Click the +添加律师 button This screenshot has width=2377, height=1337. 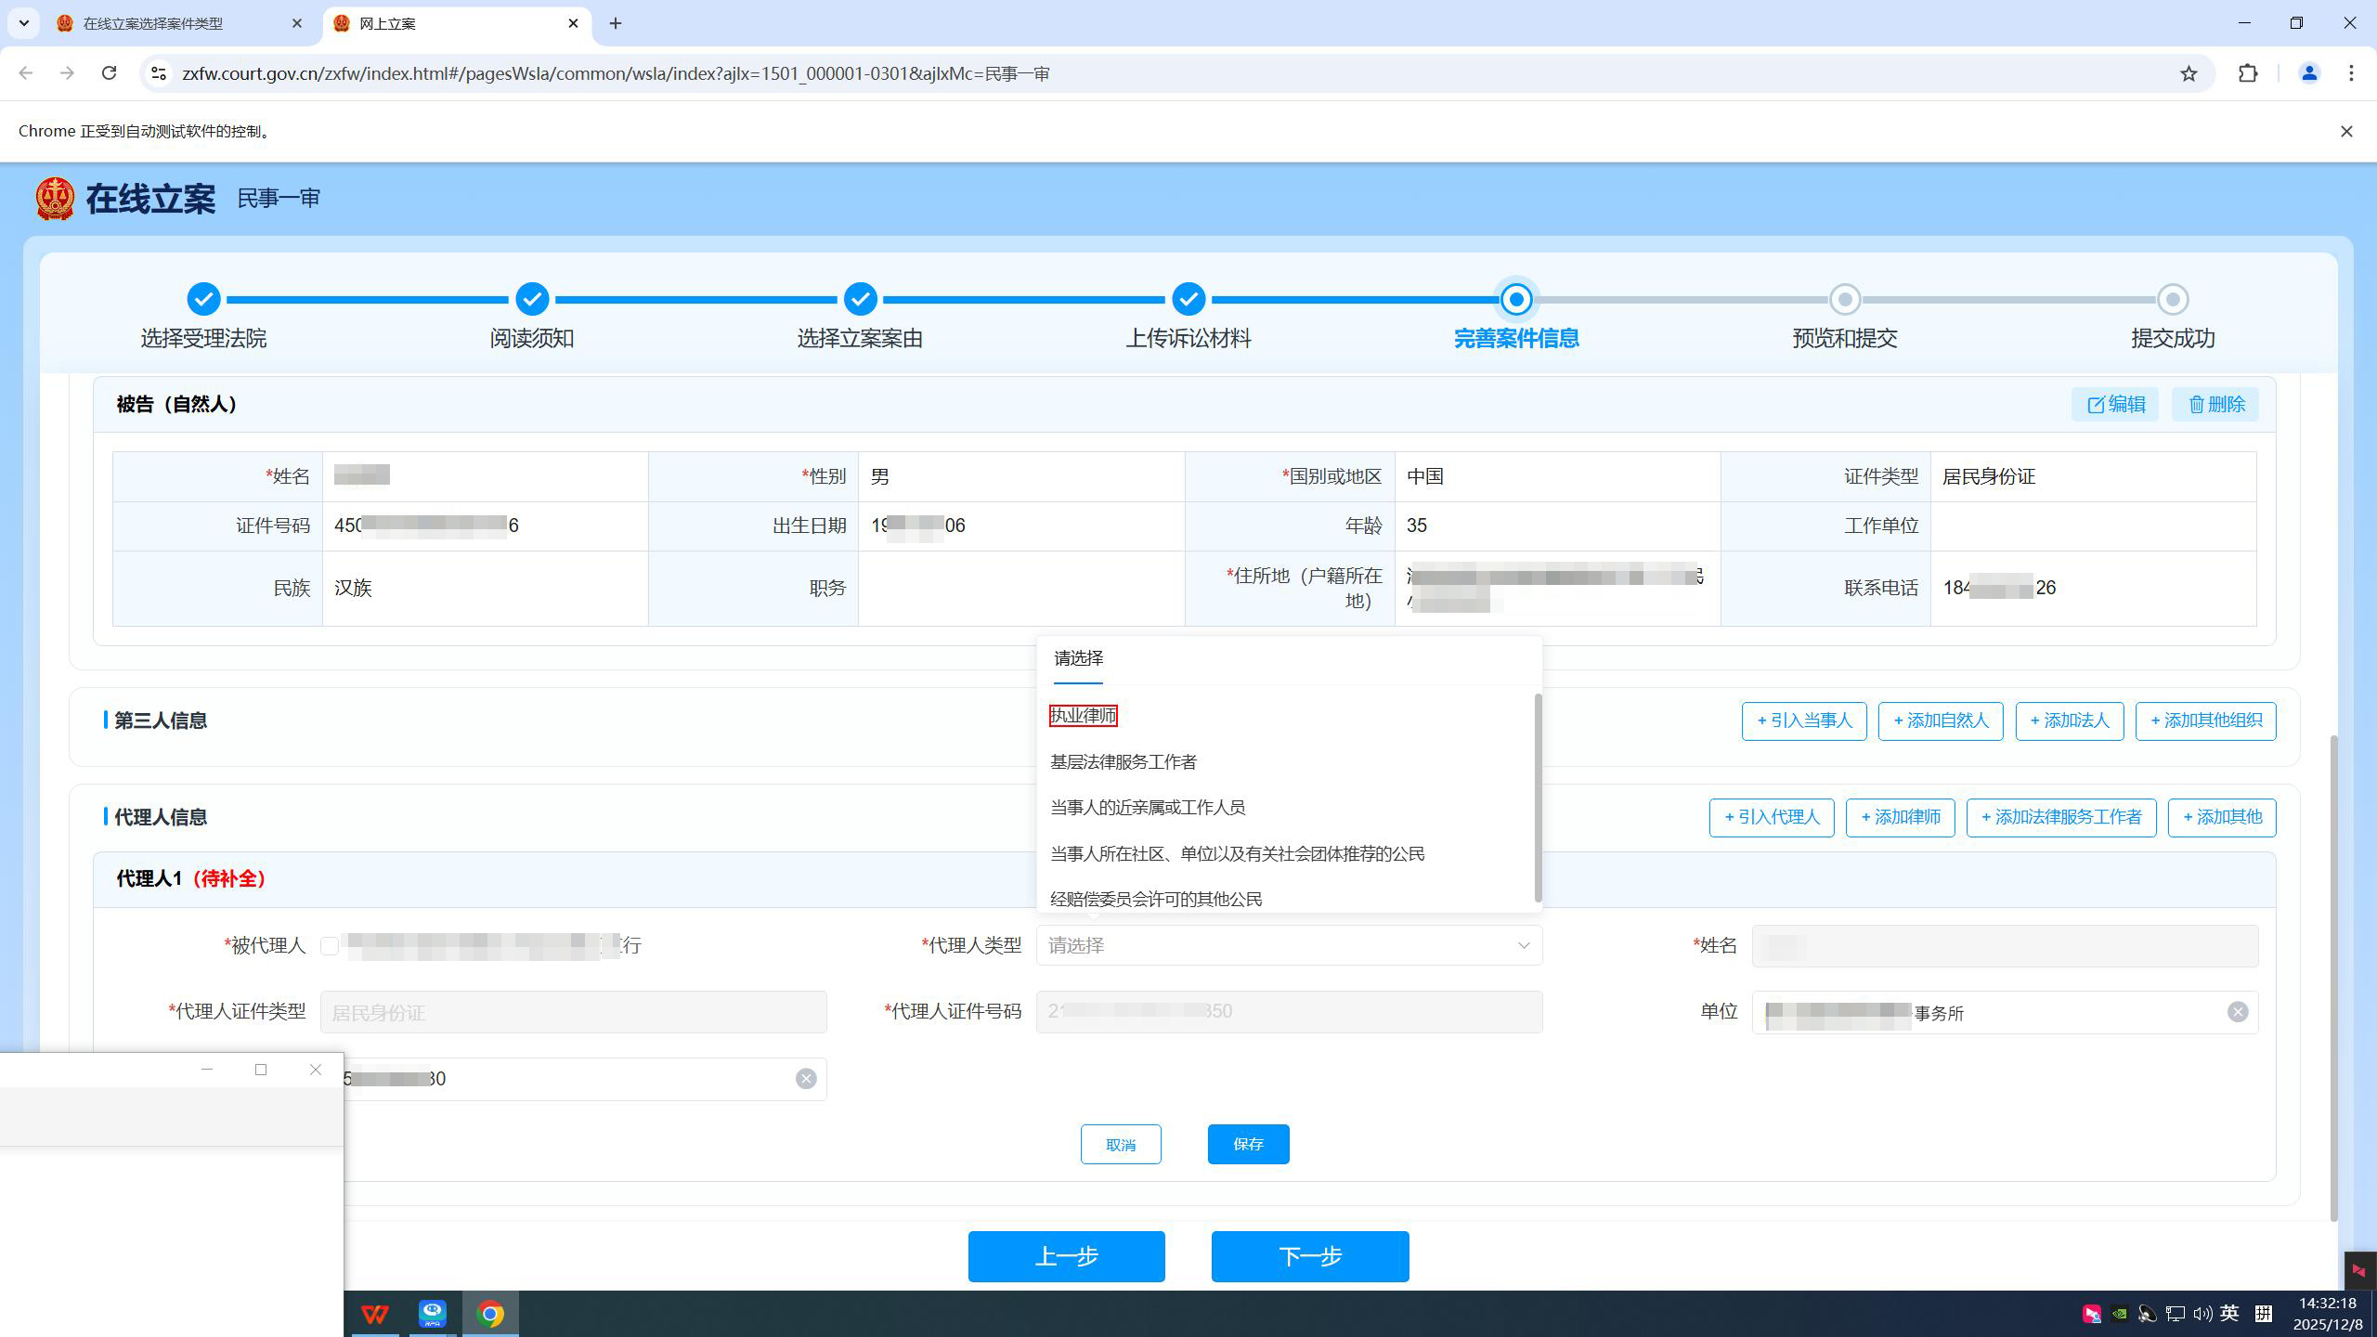1900,817
